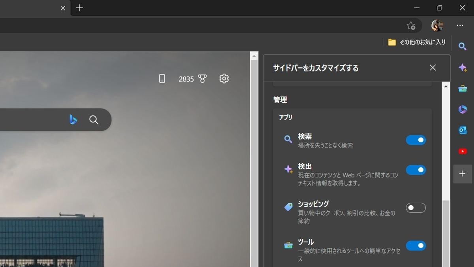This screenshot has height=267, width=474.
Task: Click the 'アプリ' group label
Action: pyautogui.click(x=286, y=117)
